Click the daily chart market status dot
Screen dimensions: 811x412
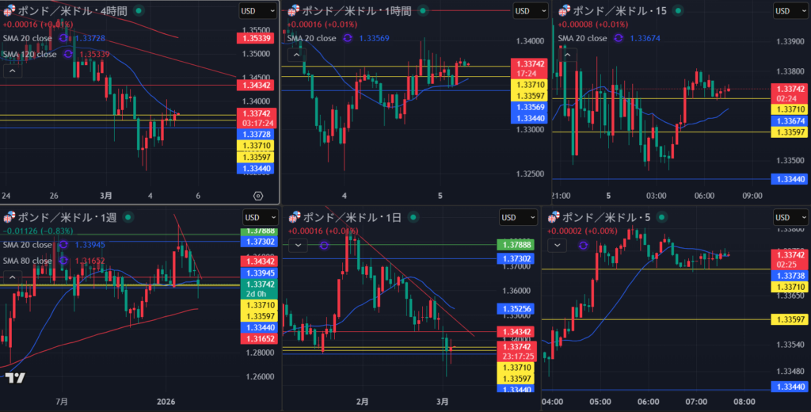(x=415, y=217)
